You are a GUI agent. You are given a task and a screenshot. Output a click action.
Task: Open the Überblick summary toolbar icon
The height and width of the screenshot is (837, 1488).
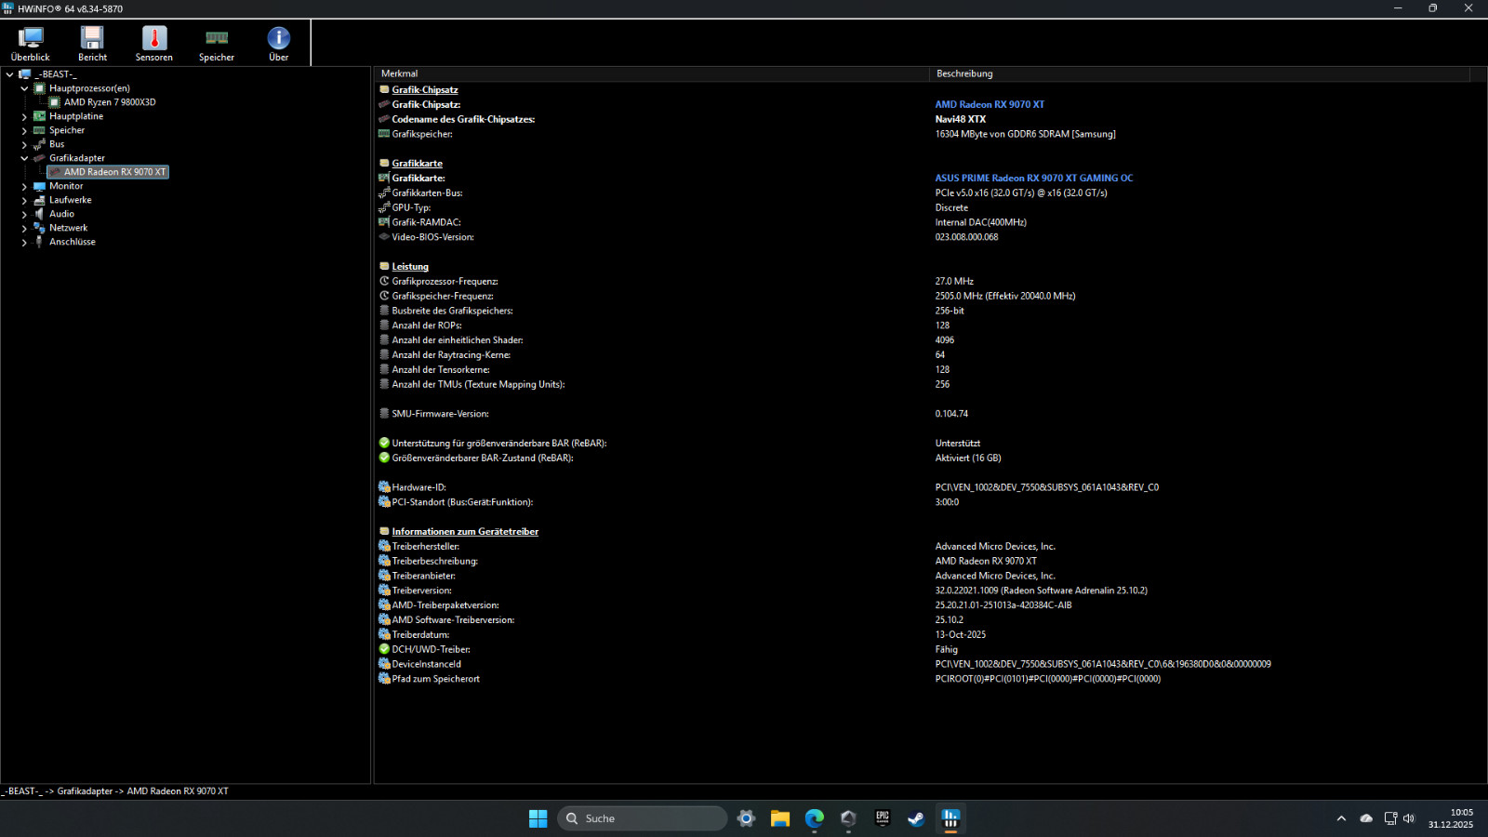click(x=31, y=43)
